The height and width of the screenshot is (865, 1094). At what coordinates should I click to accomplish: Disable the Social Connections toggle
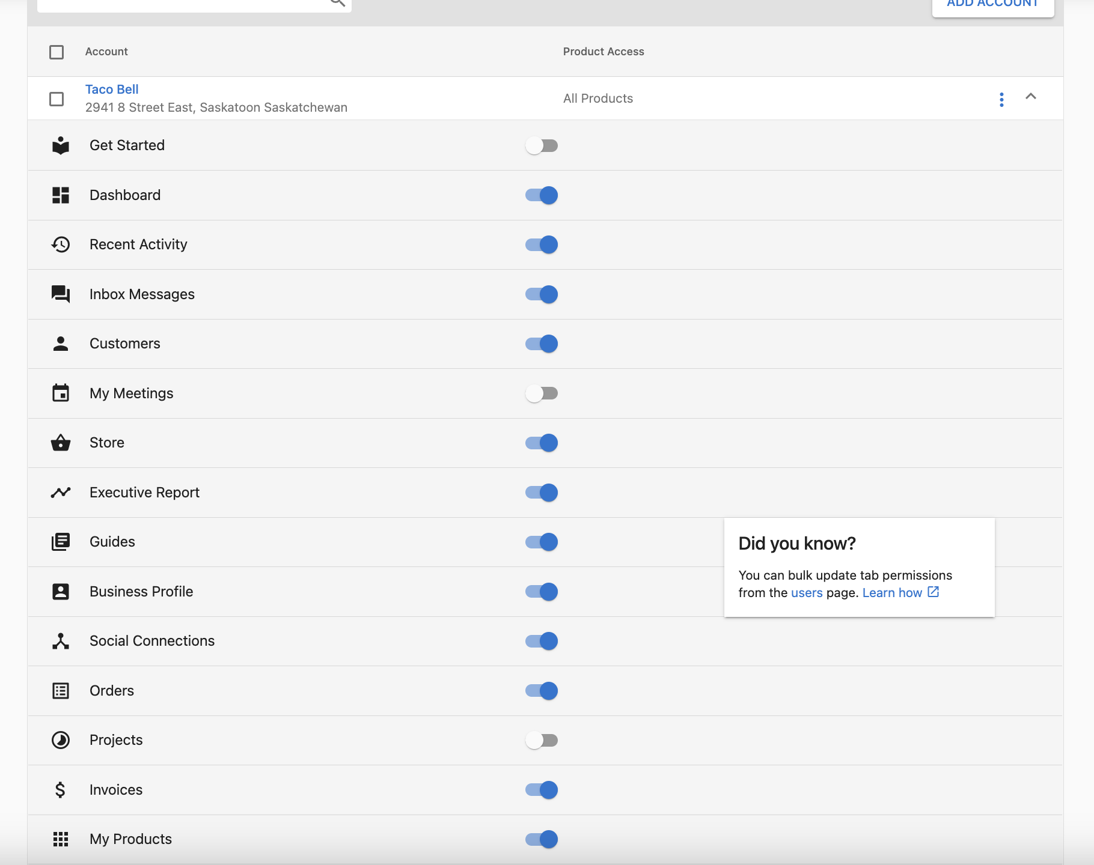[542, 641]
